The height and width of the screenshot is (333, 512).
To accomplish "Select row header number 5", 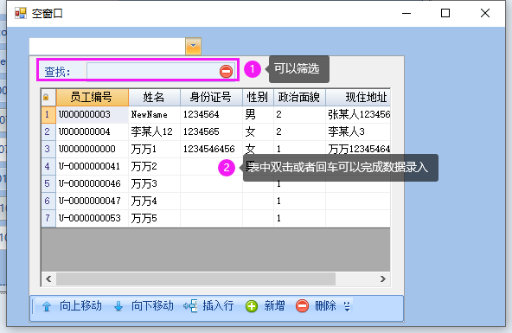I will tap(48, 183).
